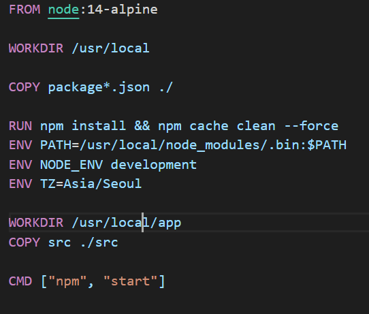Click the 'package*.json' text
The height and width of the screenshot is (314, 369).
coord(99,88)
